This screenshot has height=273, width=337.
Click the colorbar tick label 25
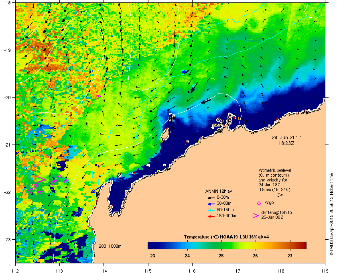(x=221, y=256)
